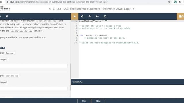Open a file using the folder icon

click(x=97, y=16)
